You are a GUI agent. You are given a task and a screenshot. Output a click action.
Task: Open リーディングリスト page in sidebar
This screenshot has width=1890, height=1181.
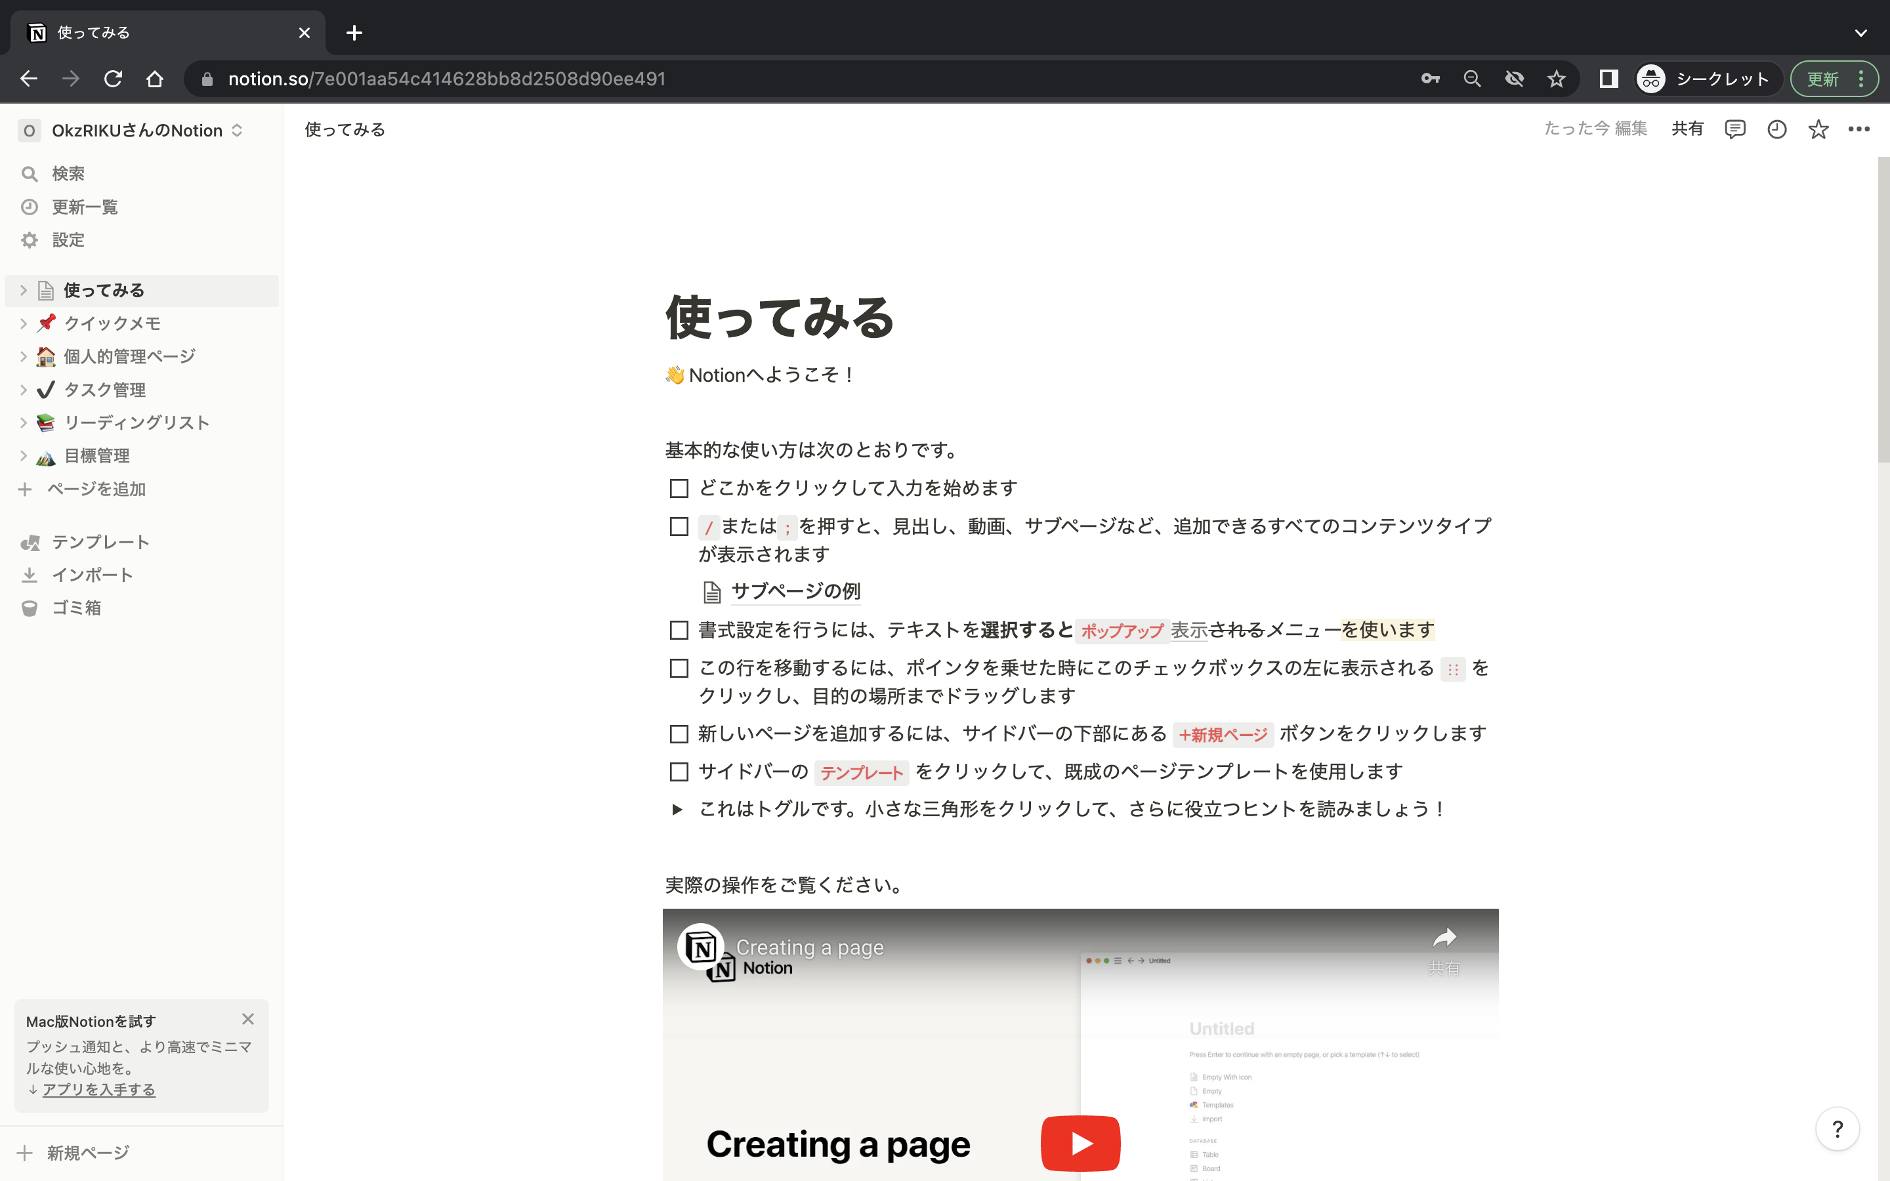click(136, 423)
